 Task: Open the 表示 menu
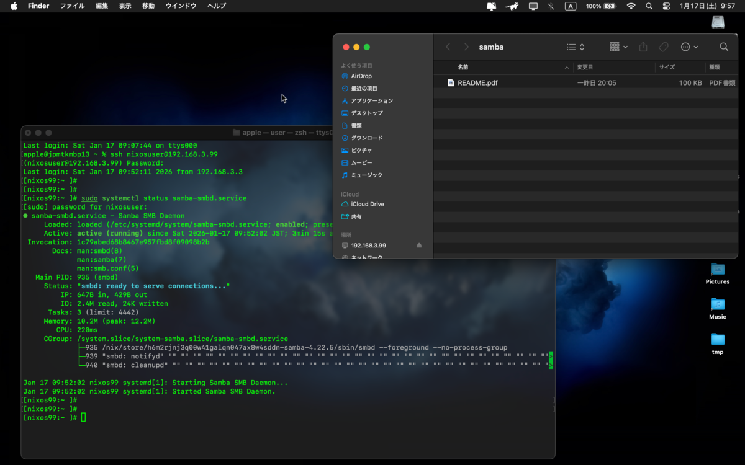pos(125,6)
